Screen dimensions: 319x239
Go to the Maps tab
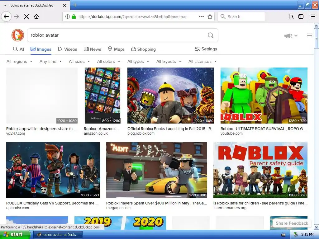(x=116, y=49)
